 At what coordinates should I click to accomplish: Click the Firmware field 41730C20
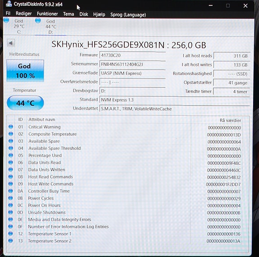[132, 55]
